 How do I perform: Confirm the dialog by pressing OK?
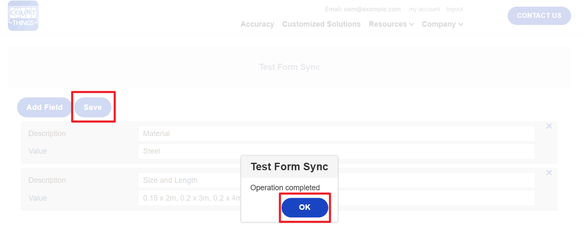click(305, 207)
